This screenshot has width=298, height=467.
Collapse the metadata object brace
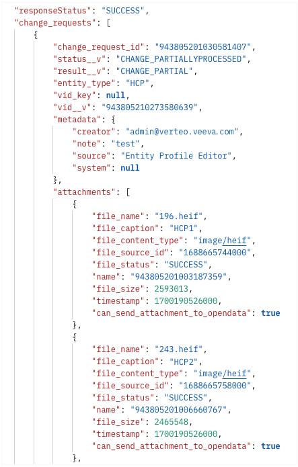coord(114,120)
